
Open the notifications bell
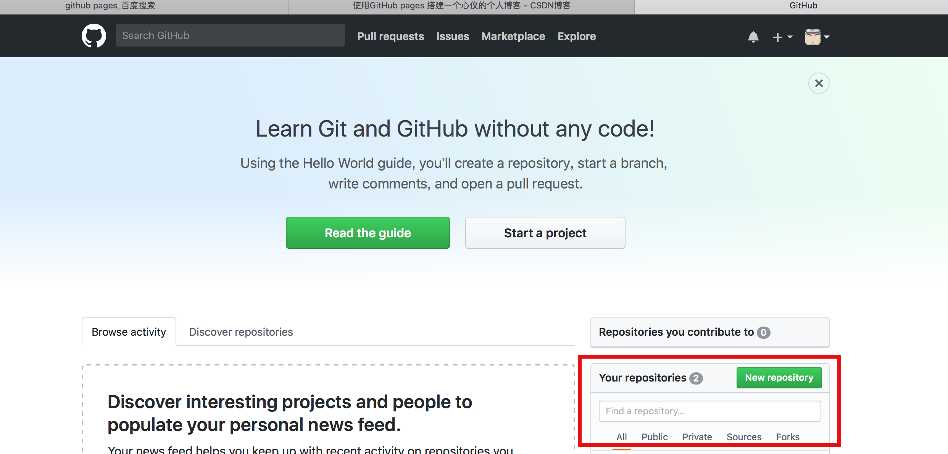753,37
